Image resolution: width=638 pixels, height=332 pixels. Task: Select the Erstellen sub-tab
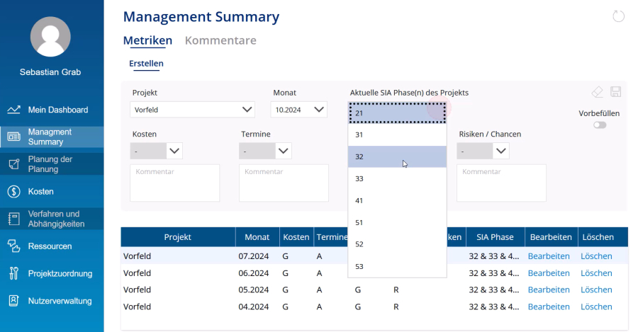coord(146,64)
